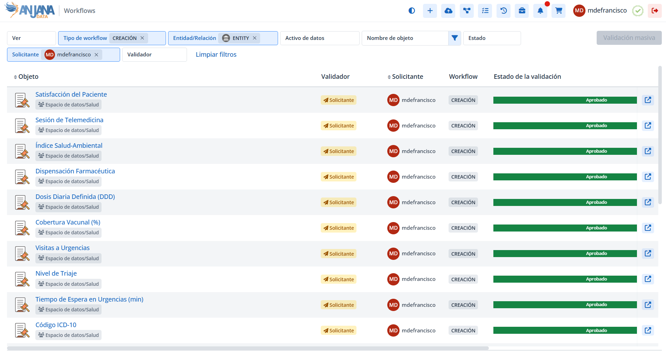Open notifications bell
The height and width of the screenshot is (359, 666).
coord(540,11)
